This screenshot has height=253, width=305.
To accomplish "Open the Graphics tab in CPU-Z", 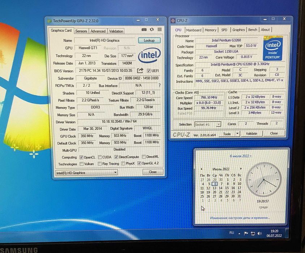I will coord(239,30).
